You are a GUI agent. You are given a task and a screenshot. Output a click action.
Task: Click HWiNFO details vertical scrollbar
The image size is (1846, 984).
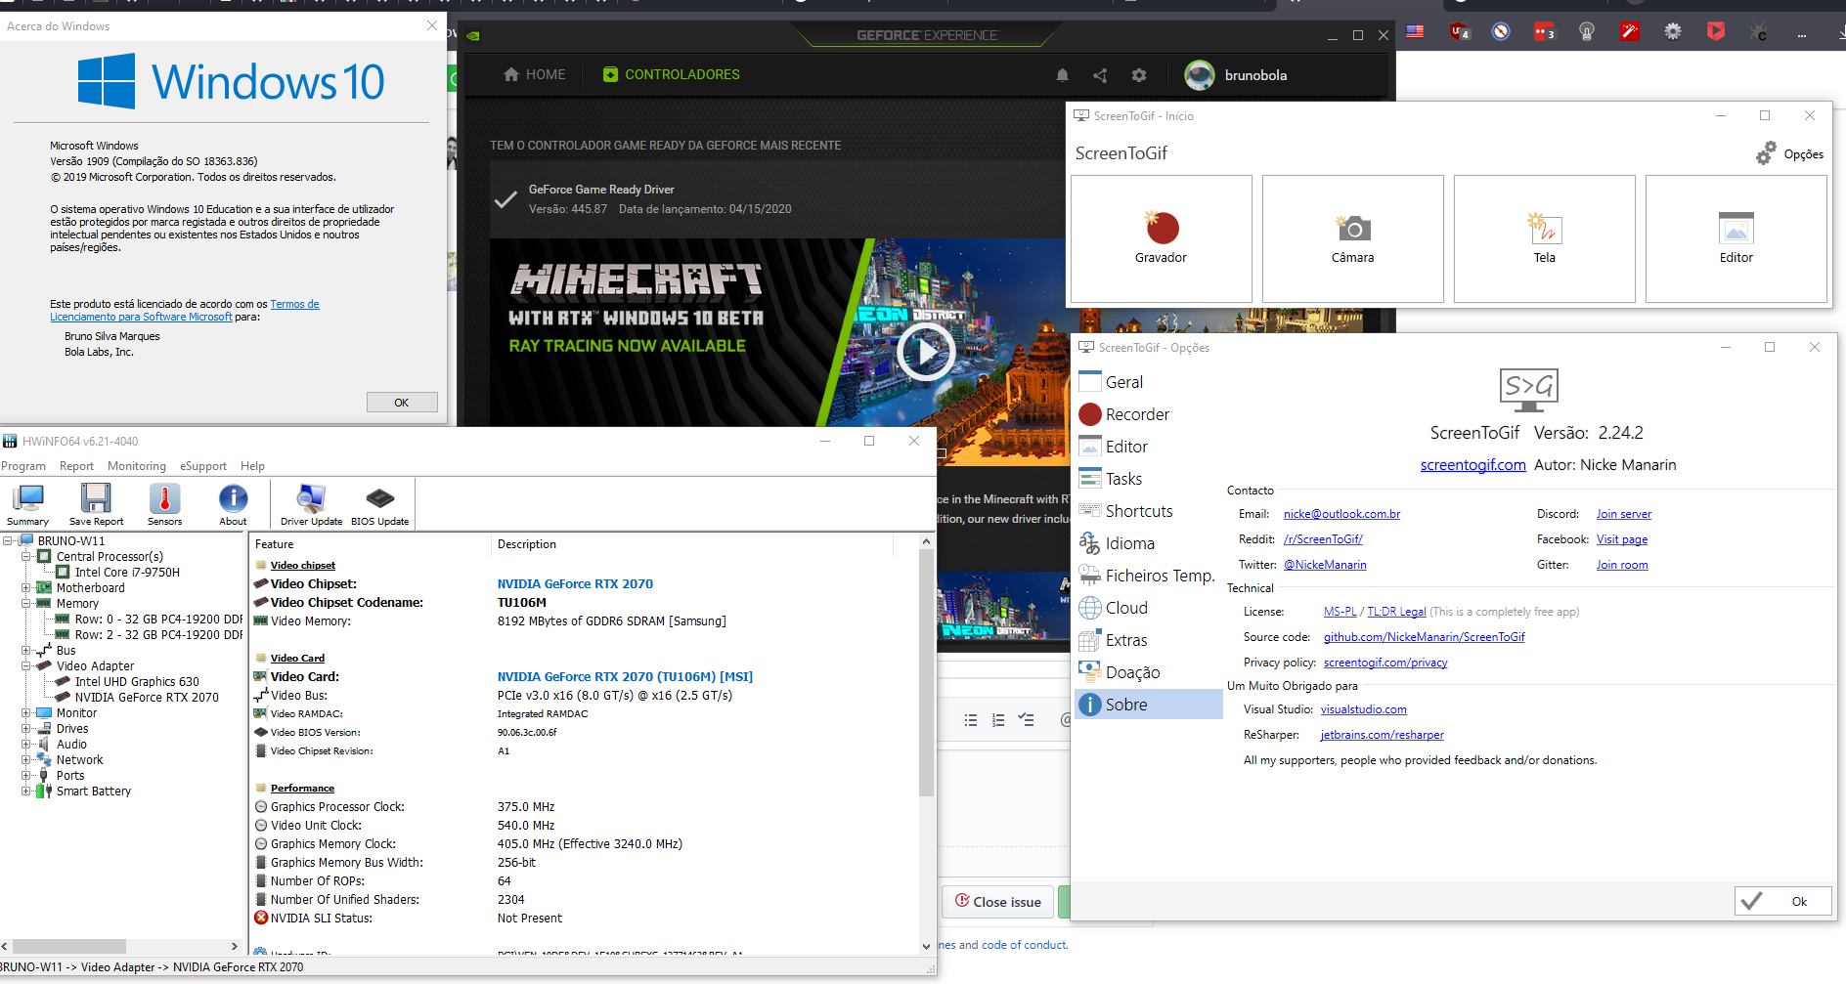926,673
